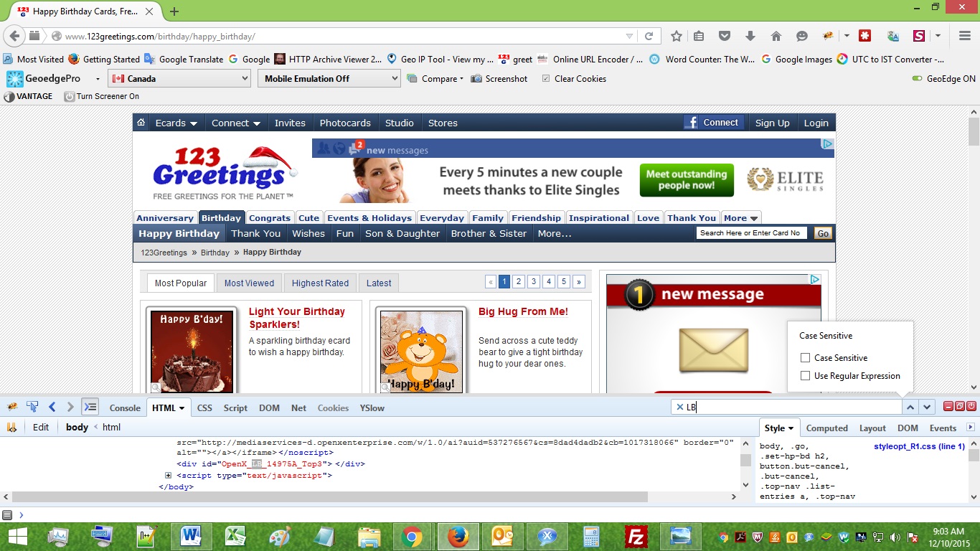Open the YSlow tab

[x=372, y=408]
